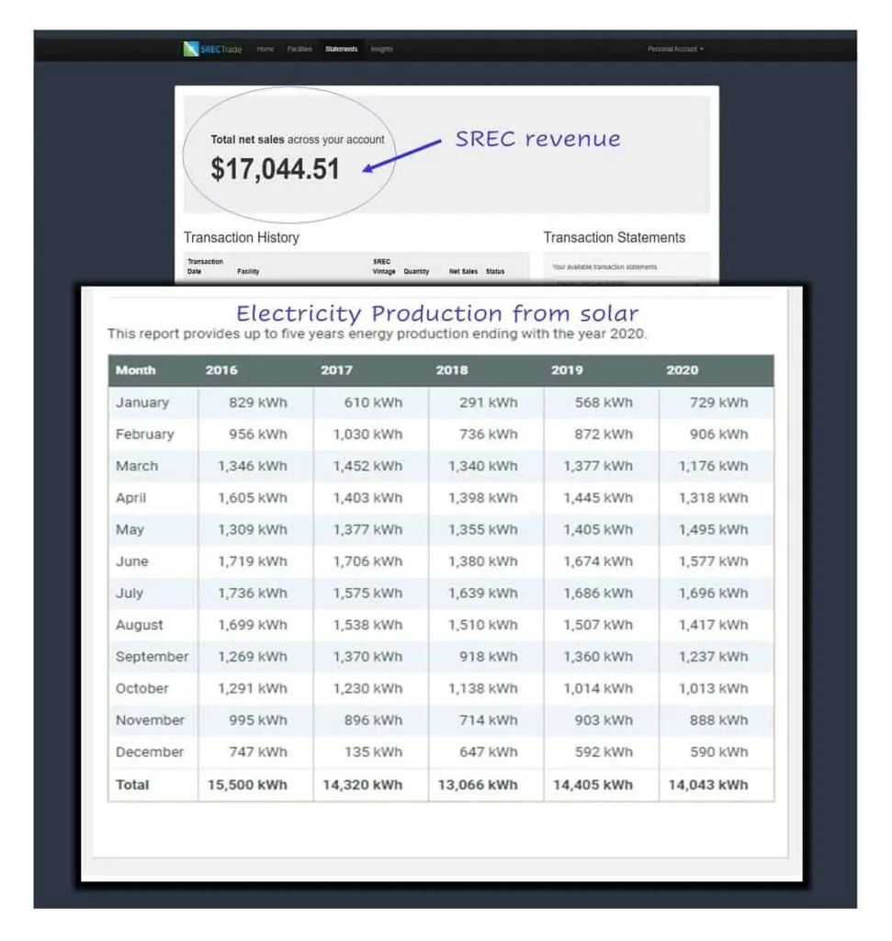This screenshot has width=892, height=941.
Task: Click the SRECTrade logo icon
Action: pyautogui.click(x=190, y=49)
